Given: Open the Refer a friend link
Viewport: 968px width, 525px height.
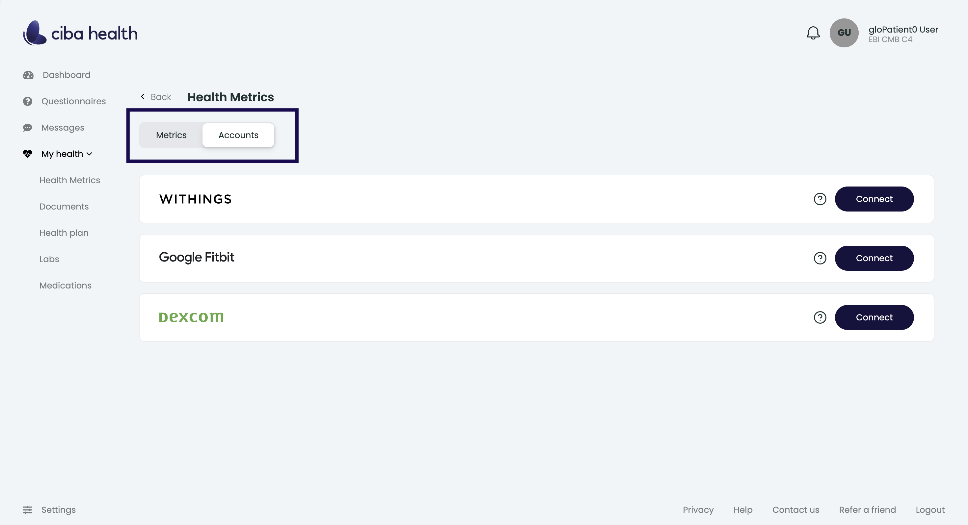Looking at the screenshot, I should coord(867,510).
